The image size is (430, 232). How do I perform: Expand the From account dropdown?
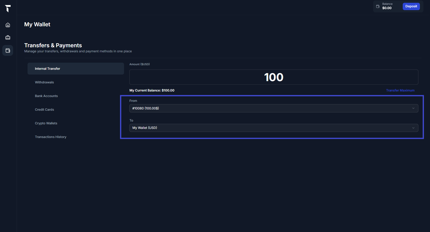[274, 108]
